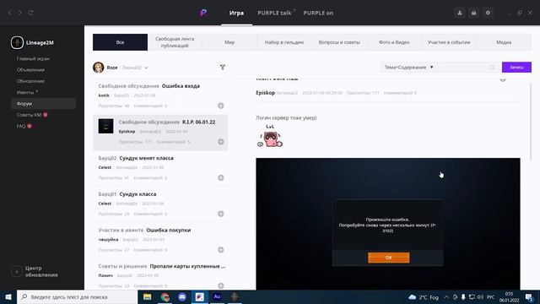The width and height of the screenshot is (540, 304).
Task: Open Форум in sidebar
Action: pyautogui.click(x=43, y=103)
